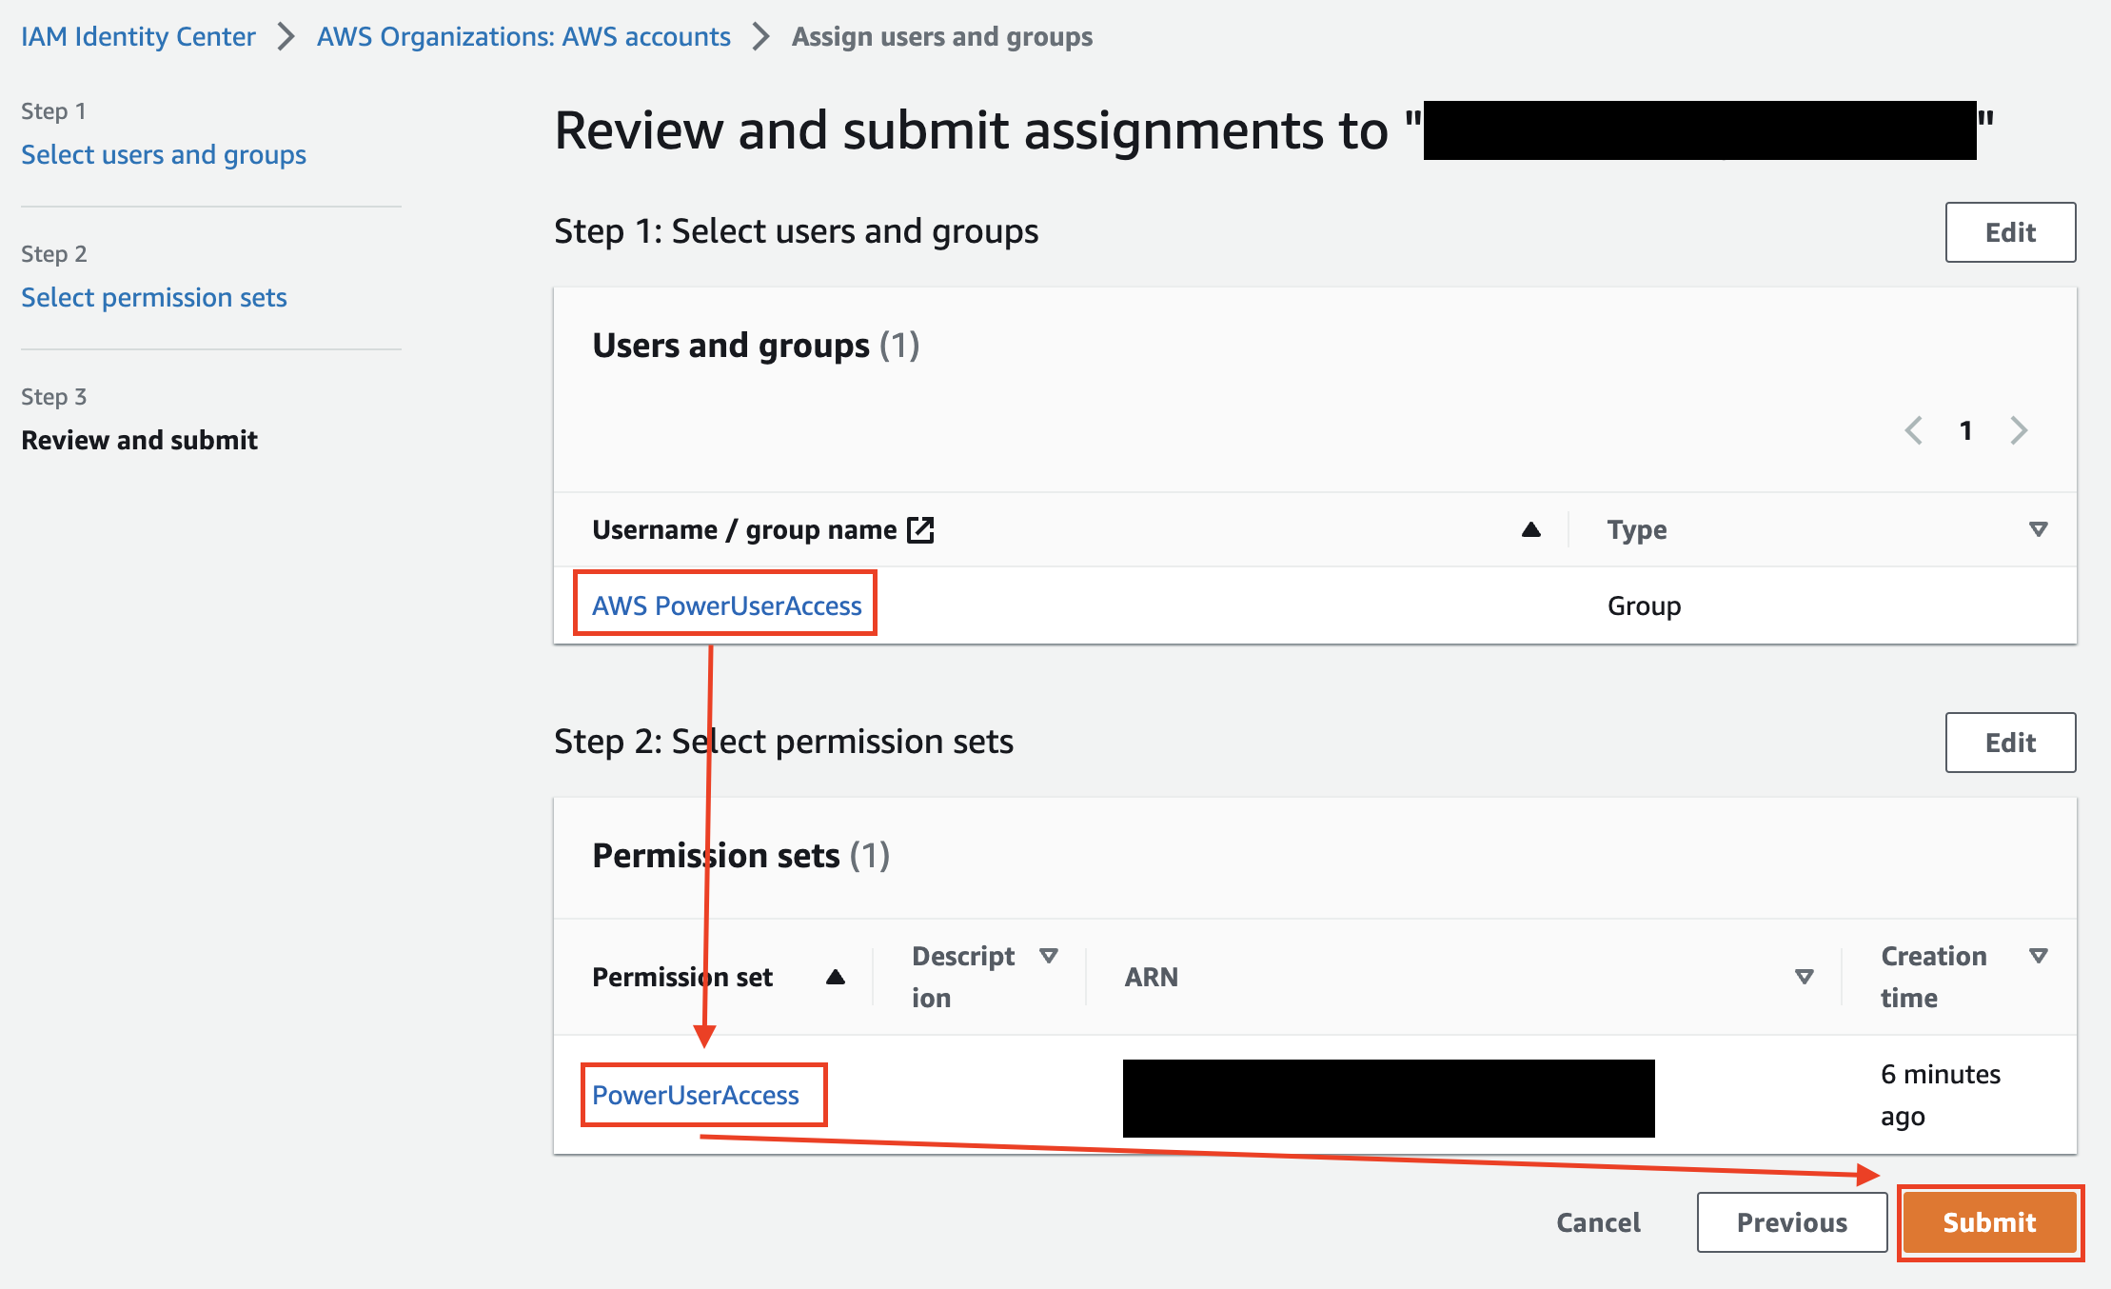The width and height of the screenshot is (2111, 1289).
Task: Click the ARN column header text
Action: point(1151,977)
